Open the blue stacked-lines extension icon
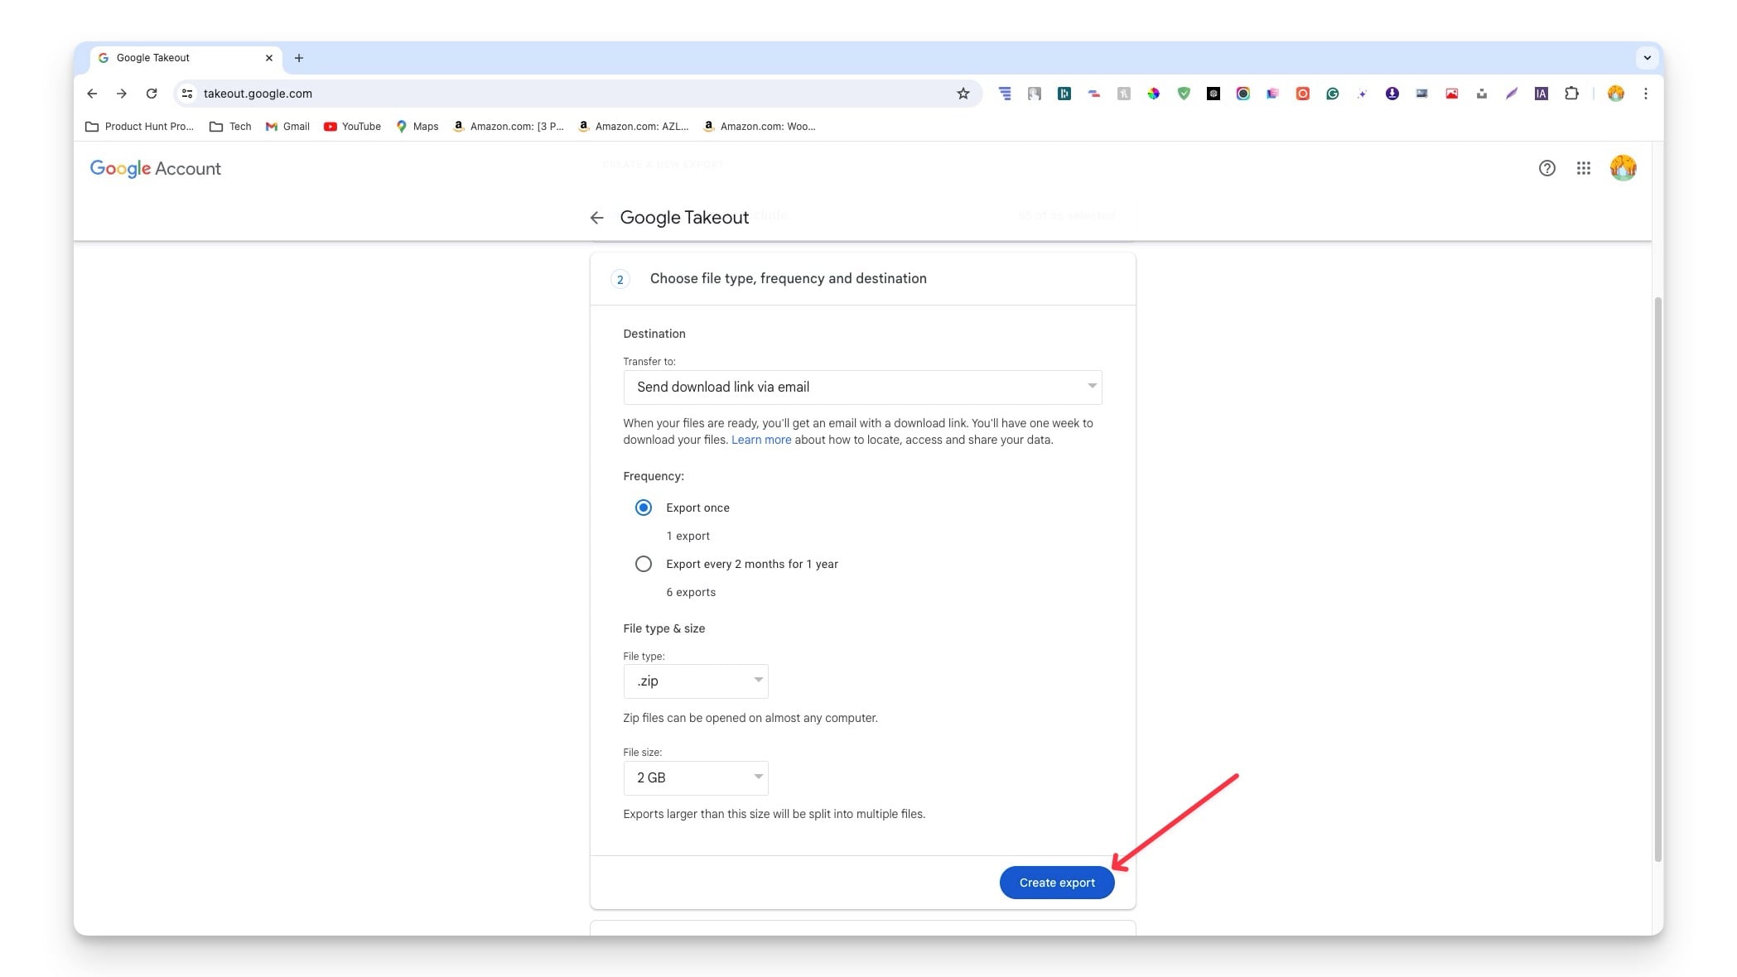This screenshot has width=1737, height=977. [x=1005, y=94]
